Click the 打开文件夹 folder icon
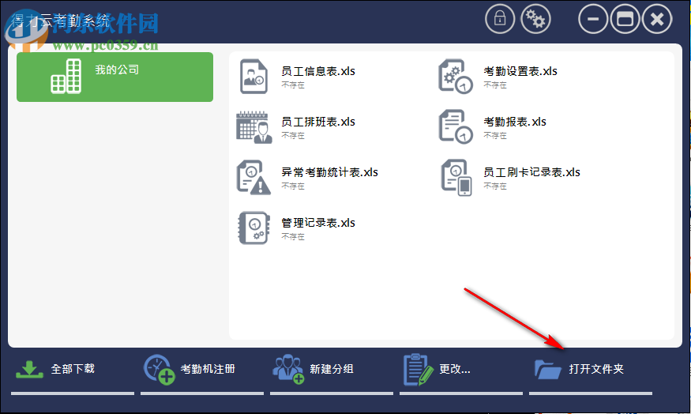The height and width of the screenshot is (414, 691). point(548,370)
